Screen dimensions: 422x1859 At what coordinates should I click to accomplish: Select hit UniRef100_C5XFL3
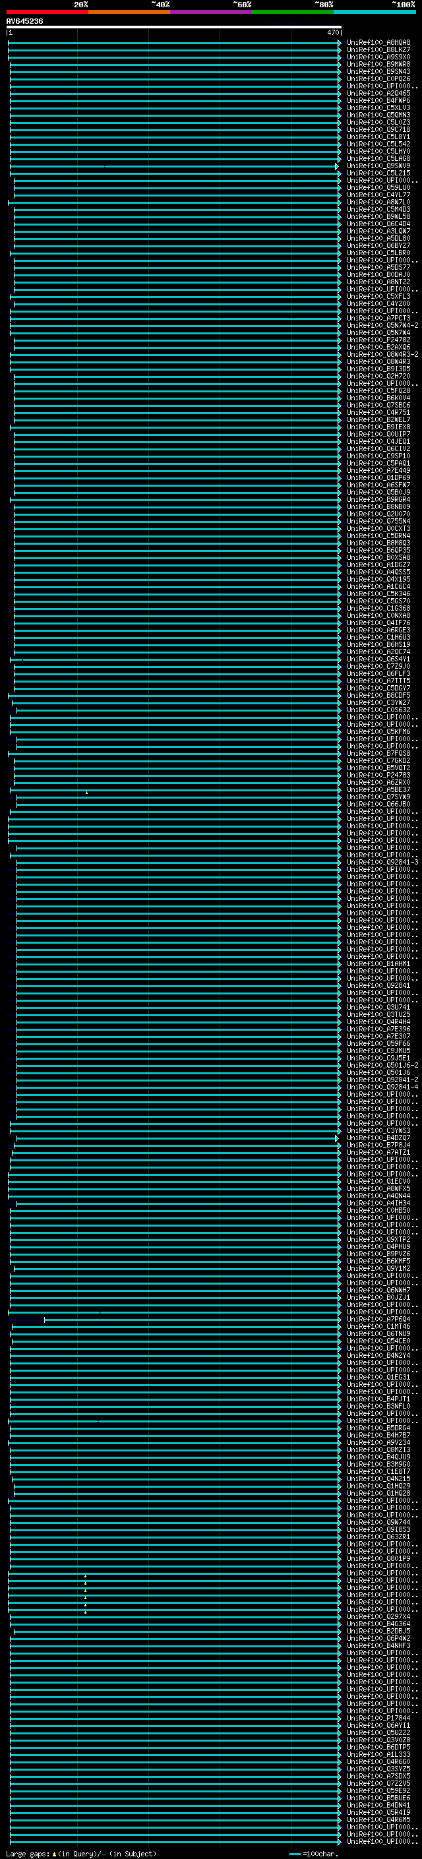pyautogui.click(x=378, y=297)
